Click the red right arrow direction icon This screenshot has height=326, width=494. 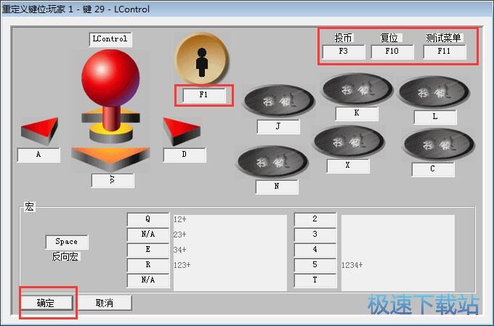coord(181,131)
